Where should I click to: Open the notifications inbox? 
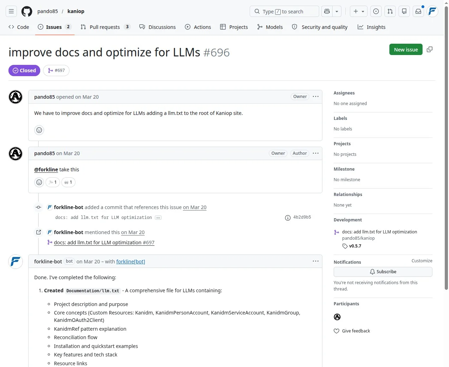(418, 11)
